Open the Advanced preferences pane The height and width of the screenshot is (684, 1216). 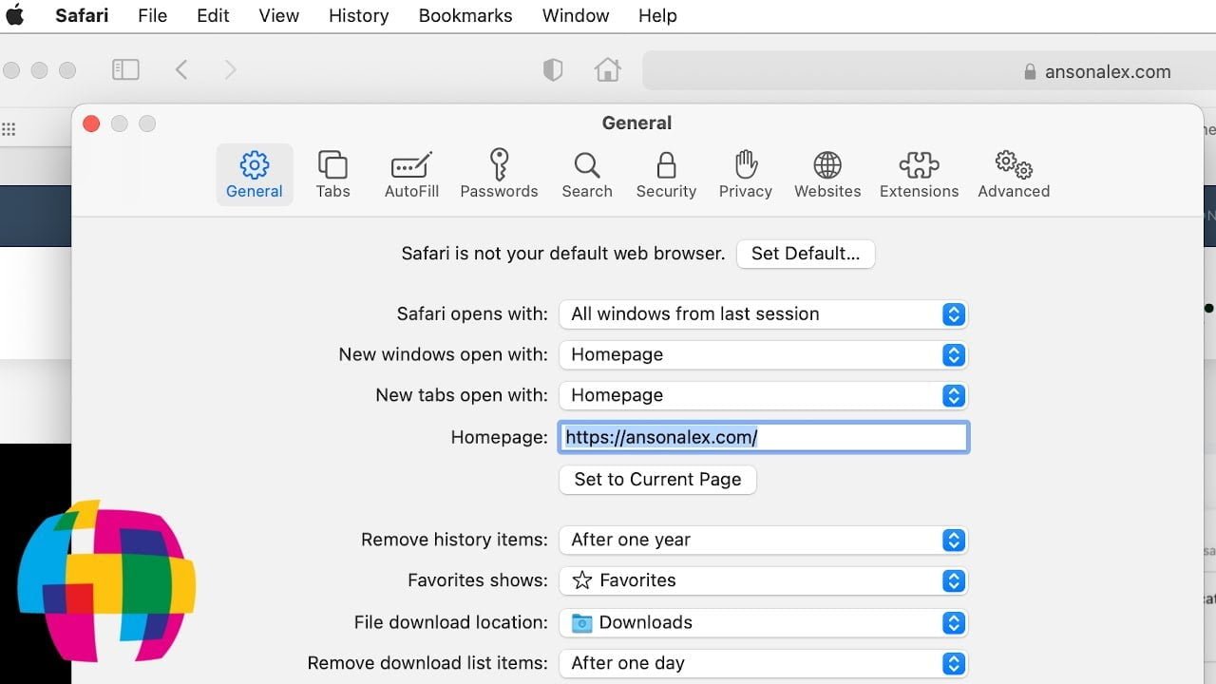pos(1013,174)
